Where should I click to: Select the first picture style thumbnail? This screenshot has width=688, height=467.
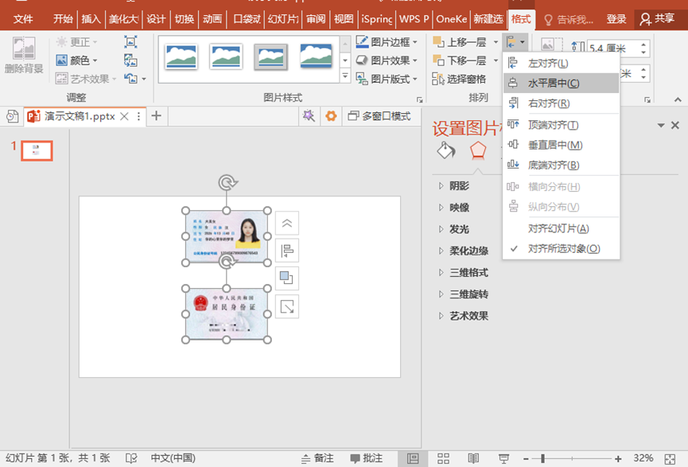click(x=181, y=57)
